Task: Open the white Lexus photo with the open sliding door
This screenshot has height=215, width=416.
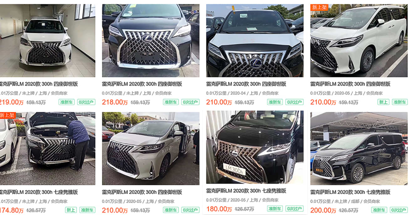Action: (x=151, y=148)
